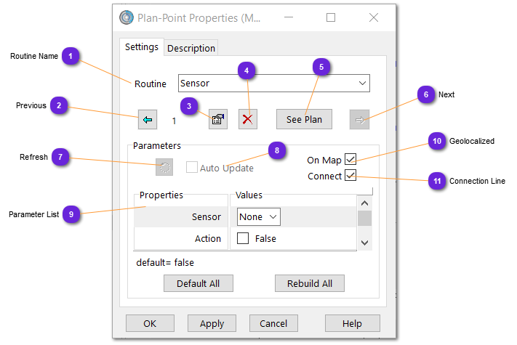Open the Routine dropdown list
The width and height of the screenshot is (517, 345).
(x=362, y=84)
